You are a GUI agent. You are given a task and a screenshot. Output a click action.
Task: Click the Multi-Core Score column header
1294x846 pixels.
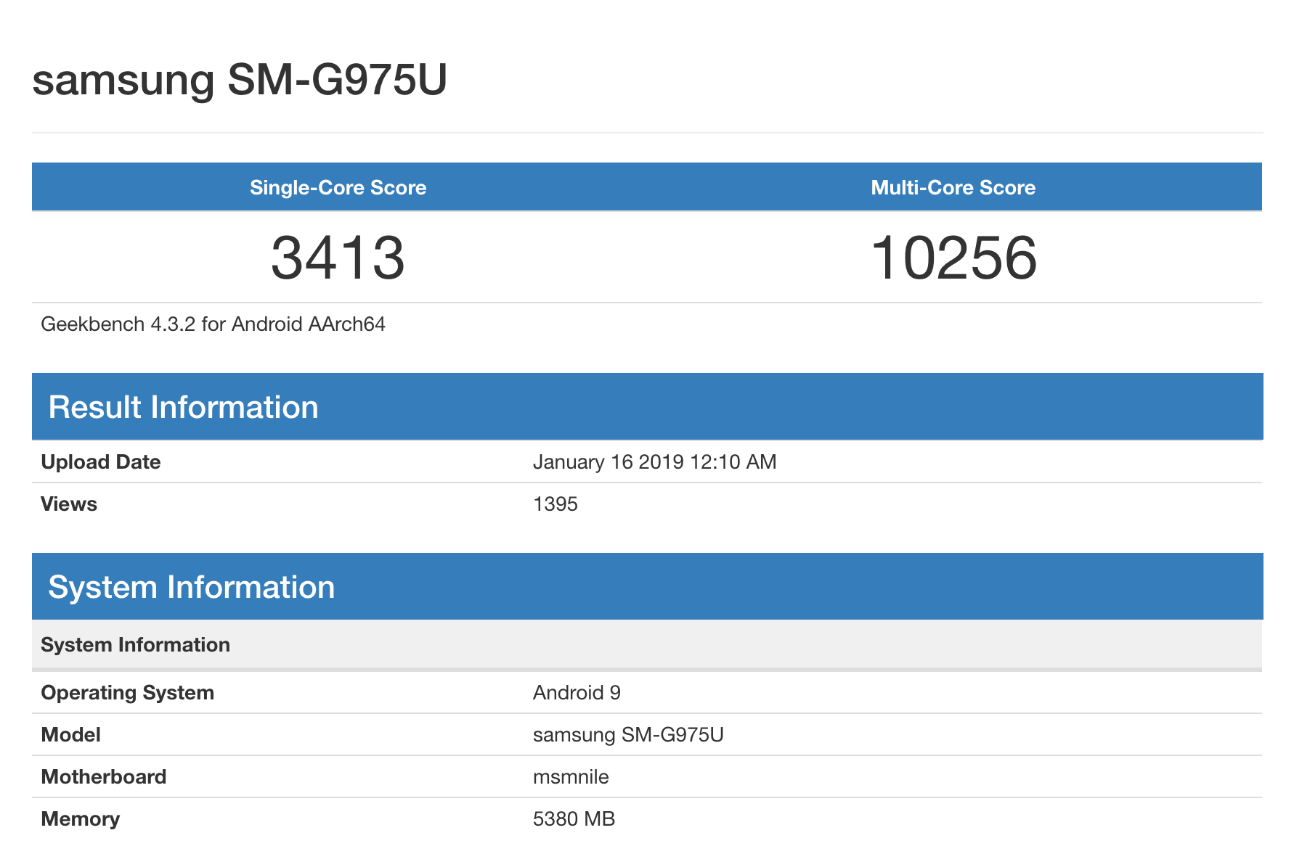tap(953, 187)
